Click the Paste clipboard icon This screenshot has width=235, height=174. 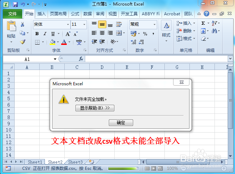coord(11,26)
